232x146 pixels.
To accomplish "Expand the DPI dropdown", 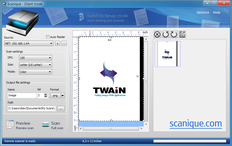I will coord(35,58).
